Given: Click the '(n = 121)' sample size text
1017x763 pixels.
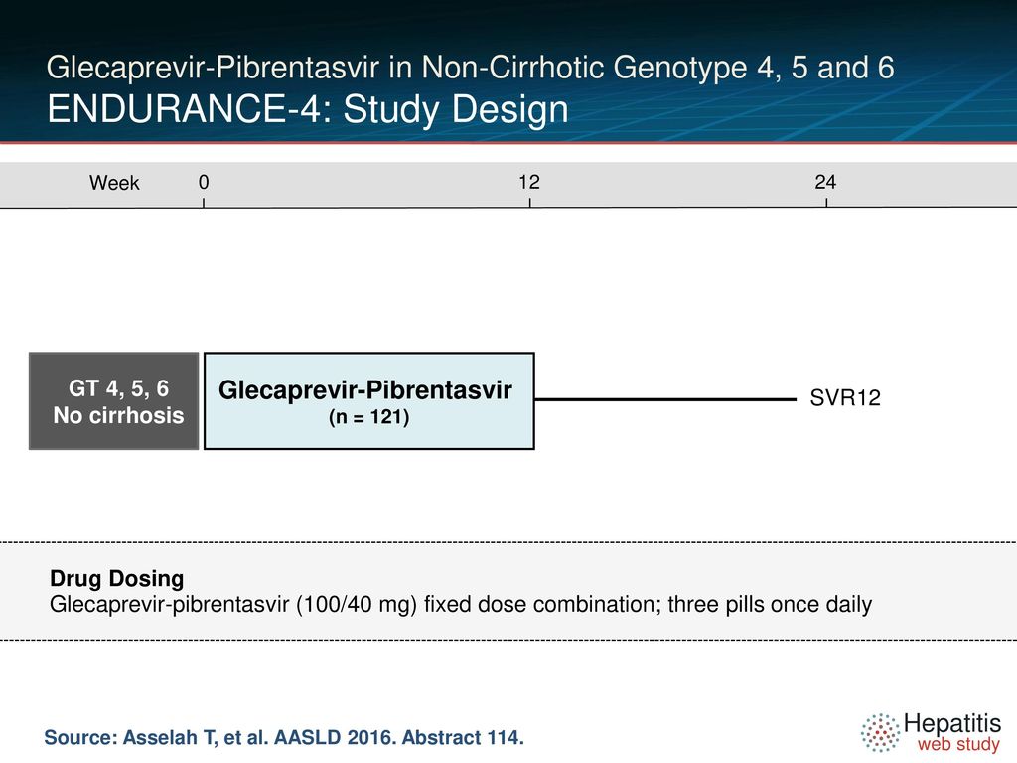Looking at the screenshot, I should click(369, 417).
